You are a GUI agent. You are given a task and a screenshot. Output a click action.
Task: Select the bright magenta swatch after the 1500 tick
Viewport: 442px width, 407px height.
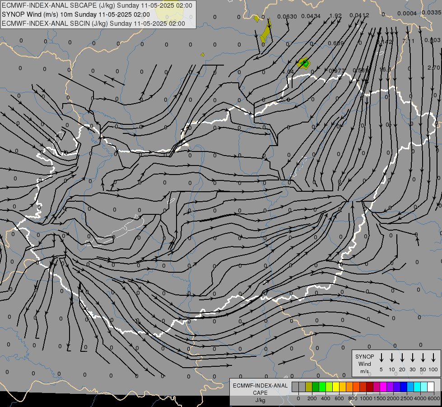tap(383, 387)
